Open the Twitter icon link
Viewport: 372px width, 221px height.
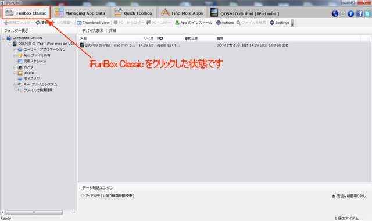click(367, 14)
